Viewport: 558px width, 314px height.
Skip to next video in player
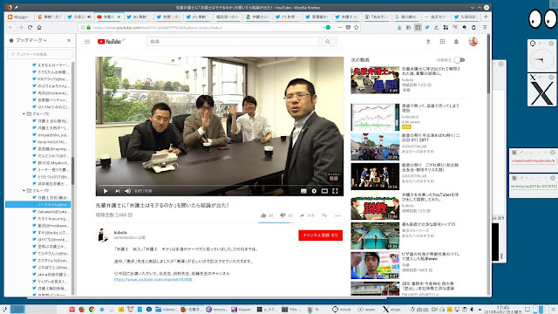pos(117,191)
